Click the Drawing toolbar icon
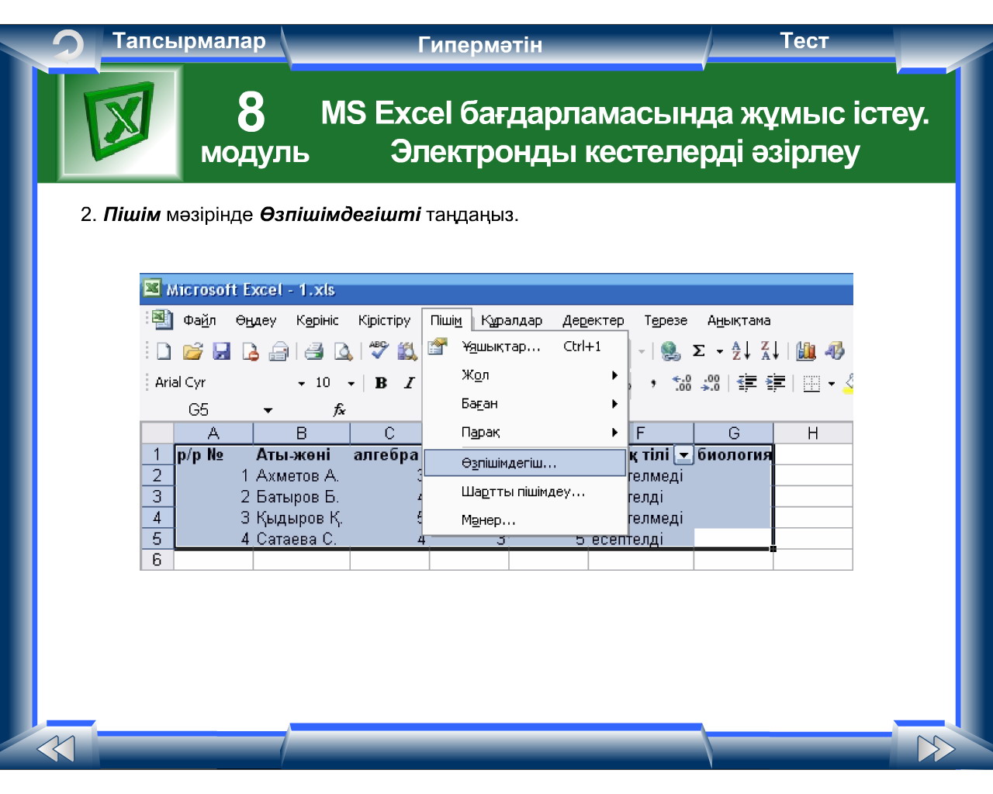This screenshot has height=794, width=993. click(x=835, y=351)
